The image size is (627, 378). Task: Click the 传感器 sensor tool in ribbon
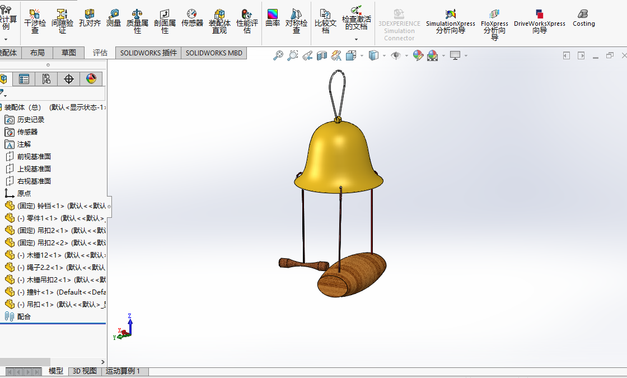tap(192, 18)
